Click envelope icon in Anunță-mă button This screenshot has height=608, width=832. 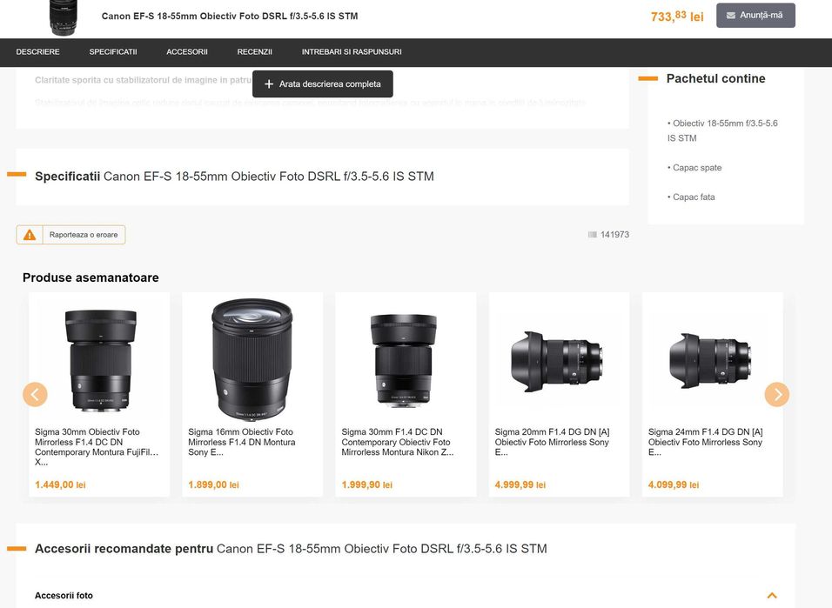731,16
